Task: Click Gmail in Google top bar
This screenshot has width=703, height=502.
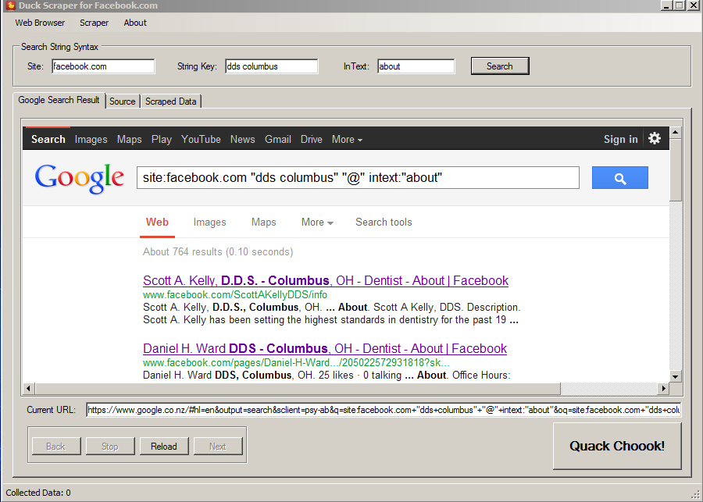Action: pos(278,140)
